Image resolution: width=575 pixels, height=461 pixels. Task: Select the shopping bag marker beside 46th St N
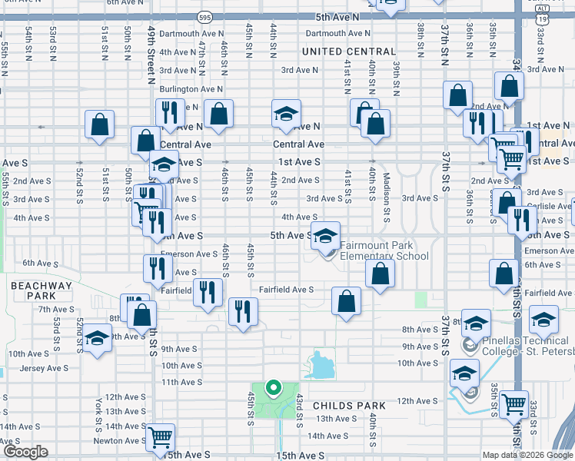click(x=218, y=114)
